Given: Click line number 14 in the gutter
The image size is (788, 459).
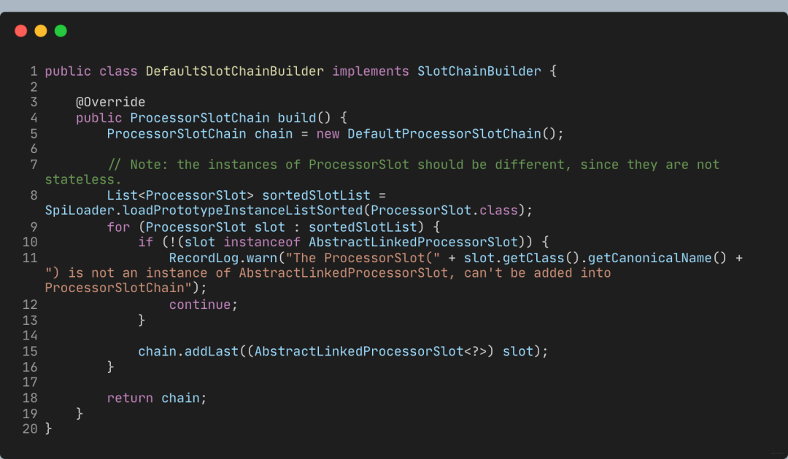Looking at the screenshot, I should 30,336.
